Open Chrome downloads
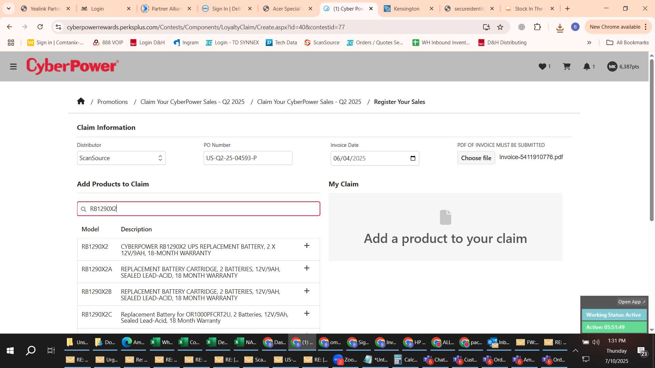655x368 pixels. pos(560,28)
